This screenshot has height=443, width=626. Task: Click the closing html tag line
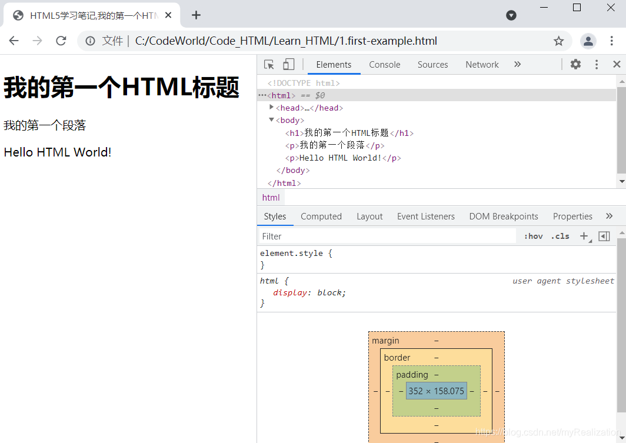pyautogui.click(x=284, y=183)
